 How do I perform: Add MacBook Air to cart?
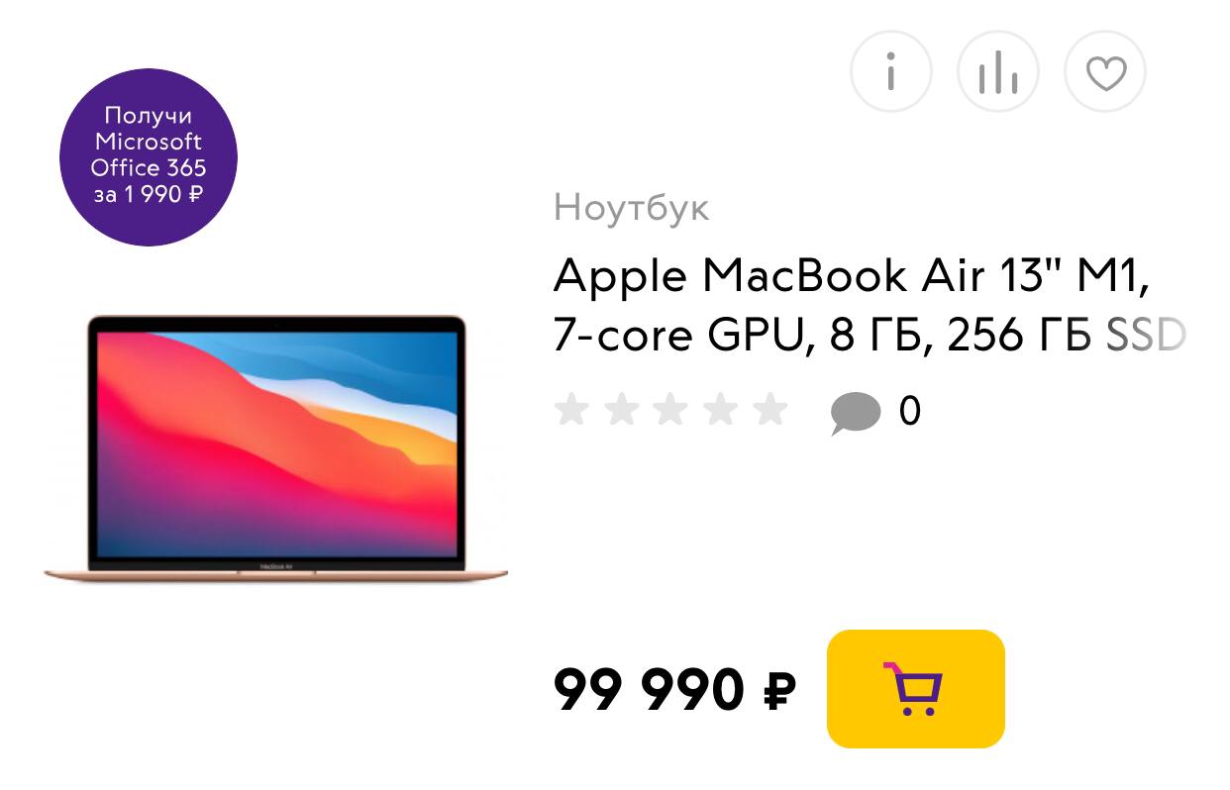point(916,689)
